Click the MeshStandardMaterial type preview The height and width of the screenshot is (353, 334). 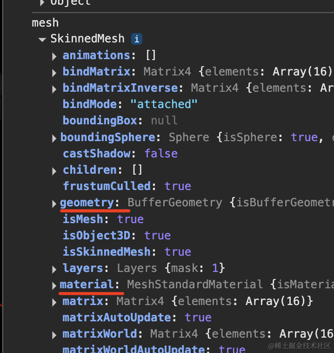pyautogui.click(x=195, y=285)
